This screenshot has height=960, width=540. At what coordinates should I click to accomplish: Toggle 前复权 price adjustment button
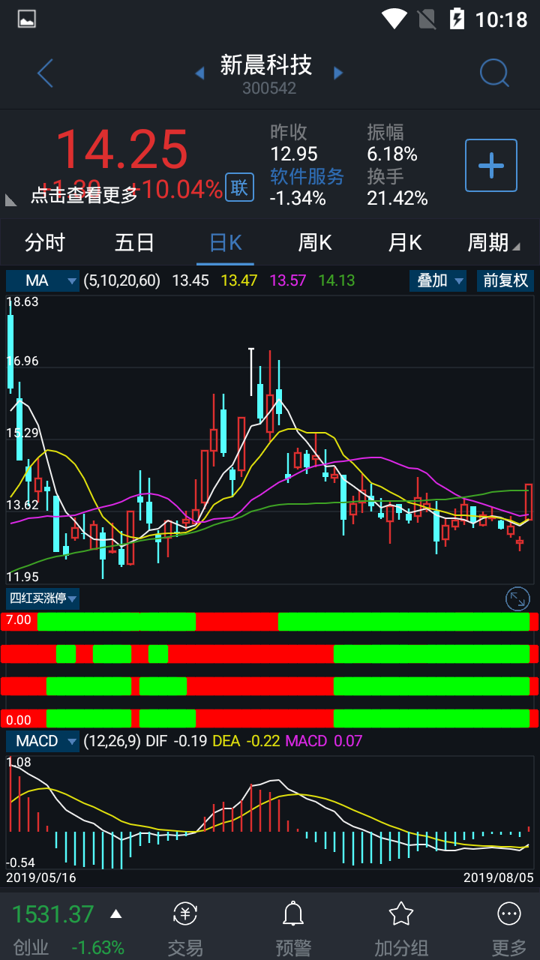506,280
